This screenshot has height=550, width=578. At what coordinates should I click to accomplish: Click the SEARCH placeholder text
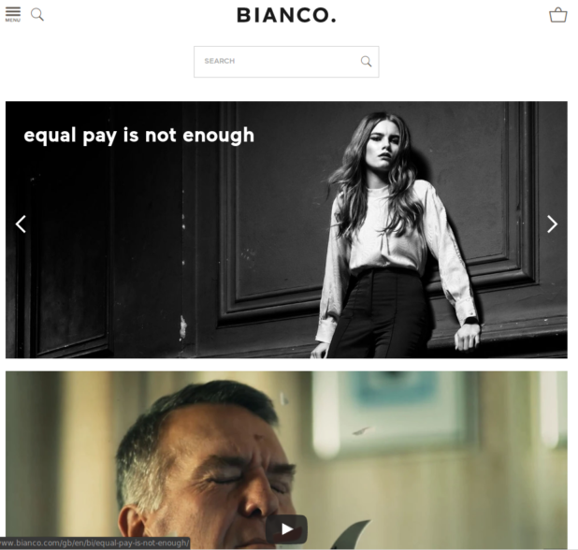[x=220, y=61]
